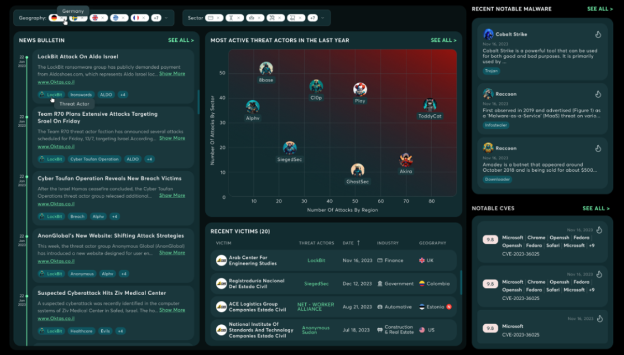Select the Alphv threat actor avatar
This screenshot has height=355, width=624.
point(253,107)
